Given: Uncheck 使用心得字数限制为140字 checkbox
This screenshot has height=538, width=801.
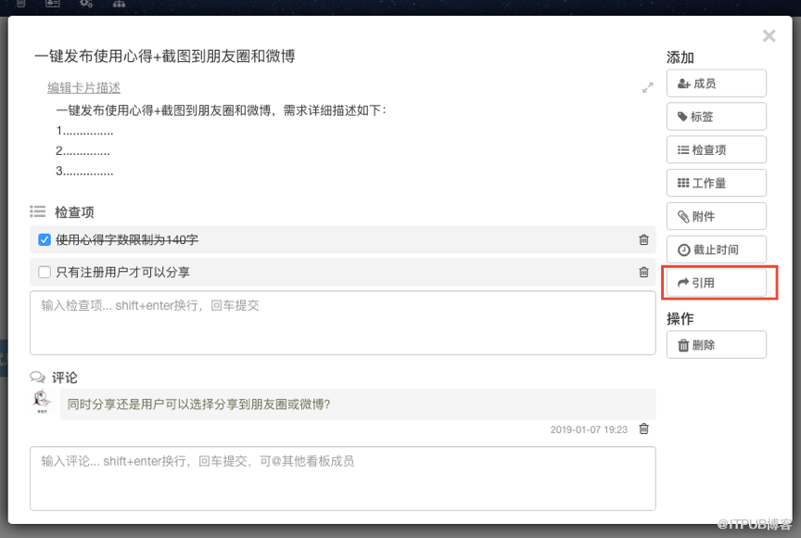Looking at the screenshot, I should tap(44, 239).
